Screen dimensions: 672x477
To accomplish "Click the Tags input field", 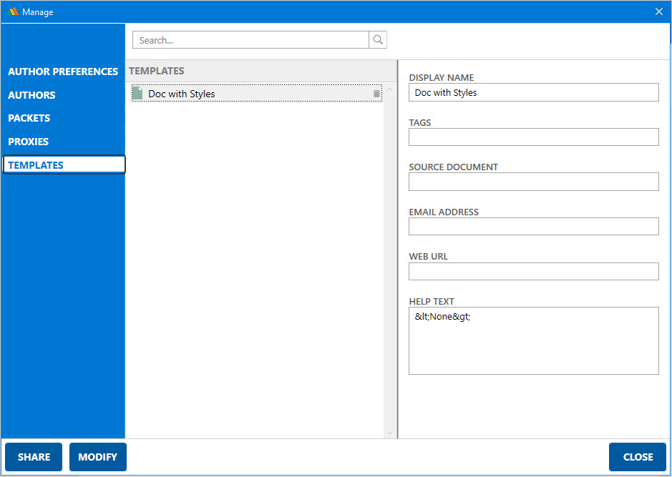I will coord(534,137).
